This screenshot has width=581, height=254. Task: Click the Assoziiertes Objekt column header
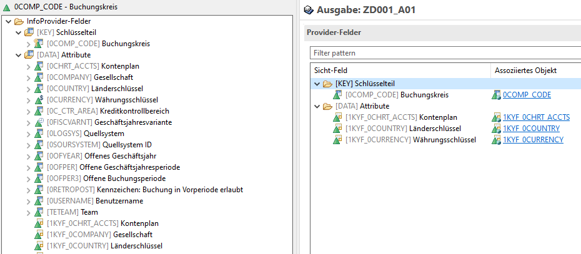[x=536, y=71]
